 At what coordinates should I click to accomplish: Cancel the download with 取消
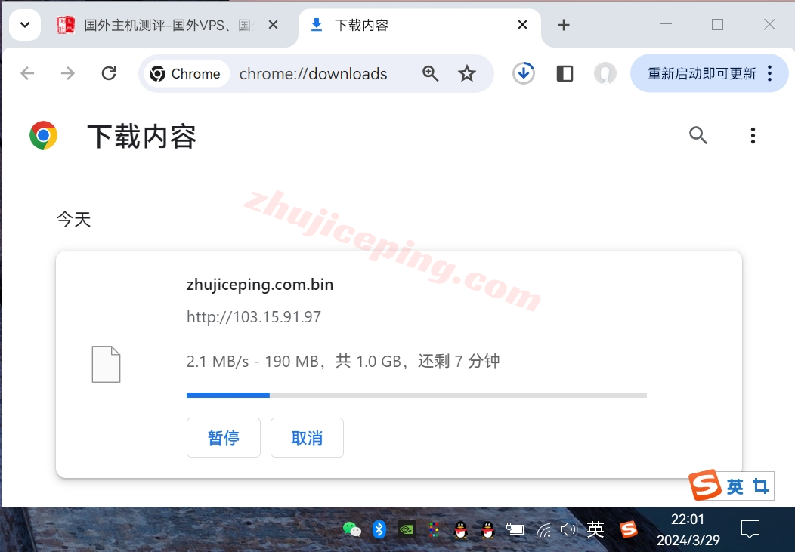click(x=308, y=437)
